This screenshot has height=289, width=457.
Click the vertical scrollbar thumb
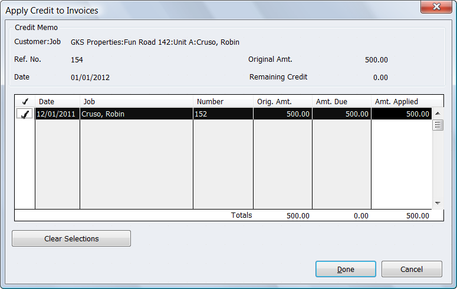(438, 125)
